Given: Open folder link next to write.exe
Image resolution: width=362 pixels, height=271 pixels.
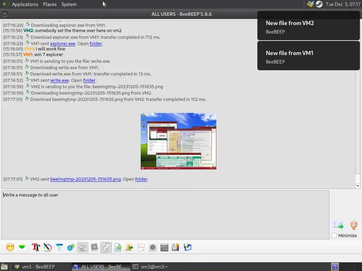Looking at the screenshot, I should pyautogui.click(x=89, y=80).
